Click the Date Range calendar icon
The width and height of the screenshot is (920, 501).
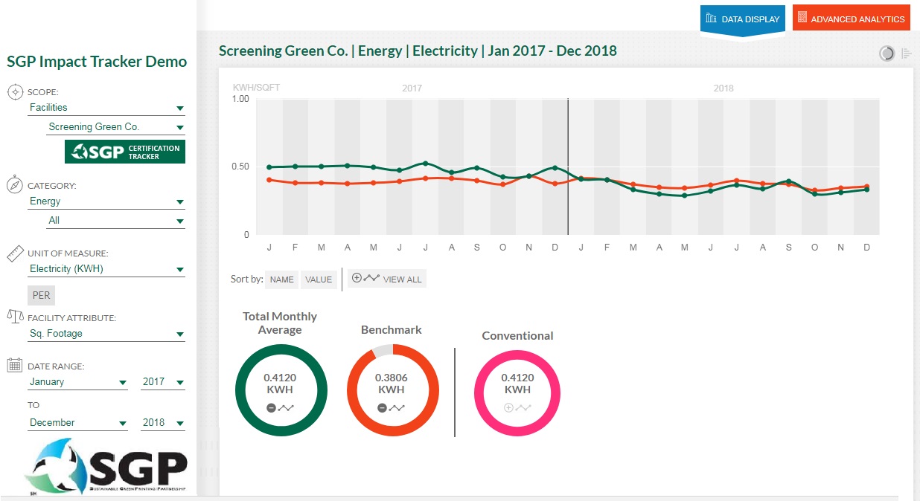15,366
